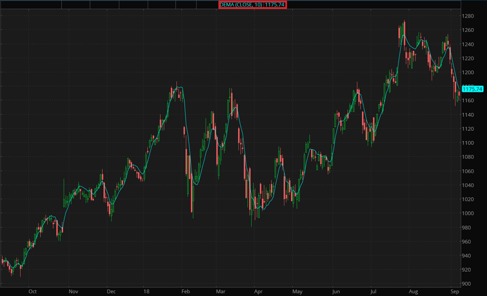Click the Jul marker on the date axis
487x296 pixels.
tap(372, 291)
